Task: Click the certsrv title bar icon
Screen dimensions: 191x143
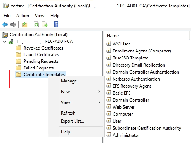Action: [6, 6]
